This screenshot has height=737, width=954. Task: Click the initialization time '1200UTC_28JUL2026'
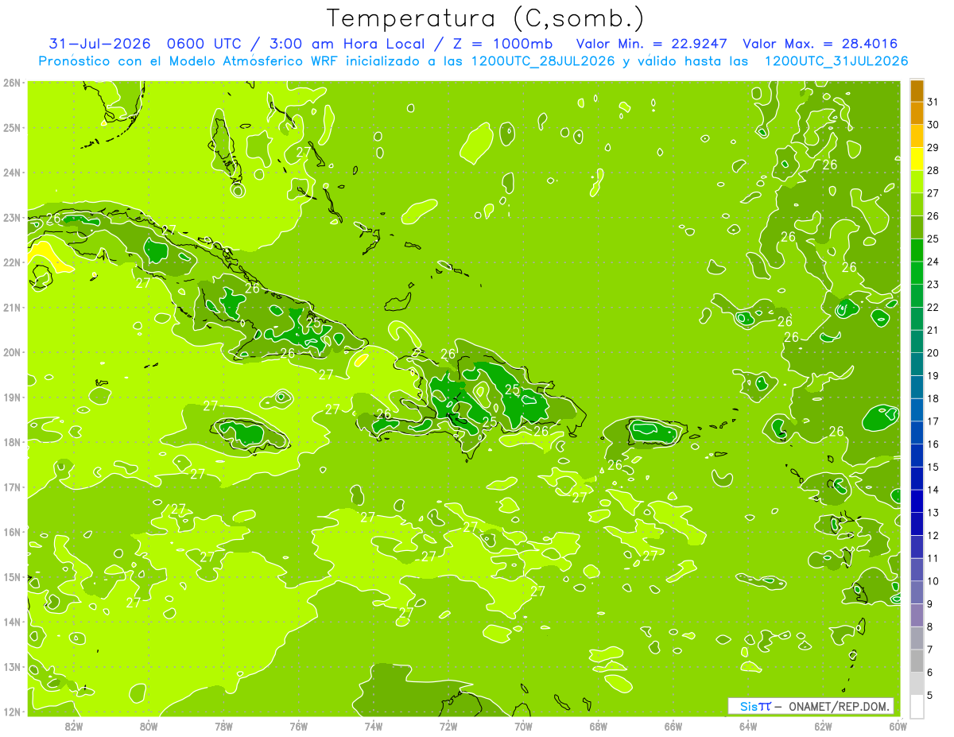coord(541,61)
